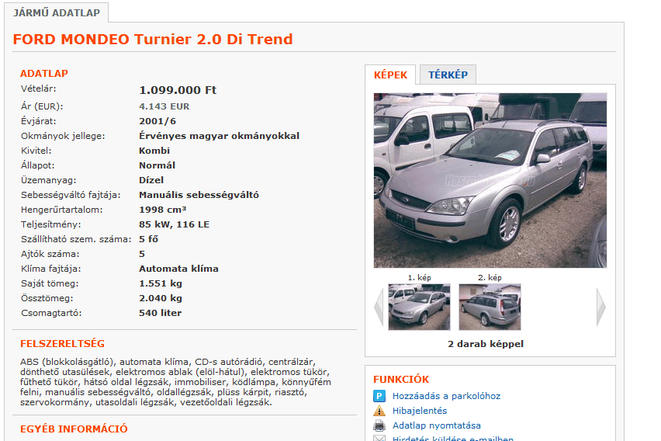Viewport: 661px width, 441px height.
Task: Click the EGYÉB INFORMÁCIÓ section heading
Action: (74, 429)
